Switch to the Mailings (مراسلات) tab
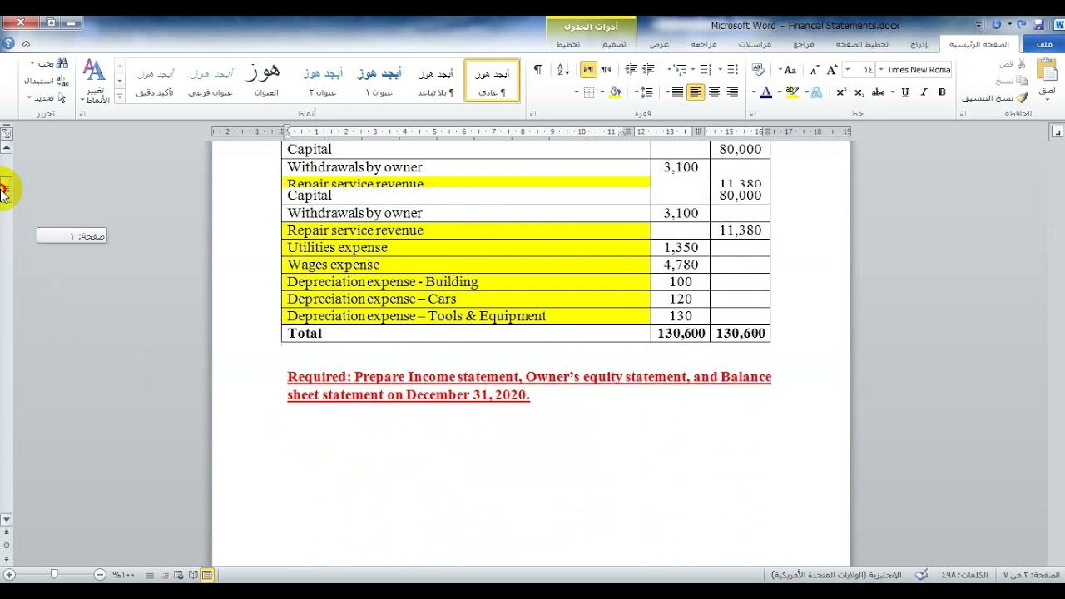The width and height of the screenshot is (1065, 599). [754, 44]
